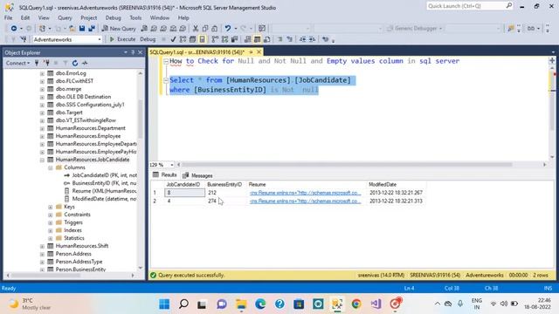559x314 pixels.
Task: Click the Paste icon in the toolbar
Action: click(x=215, y=29)
